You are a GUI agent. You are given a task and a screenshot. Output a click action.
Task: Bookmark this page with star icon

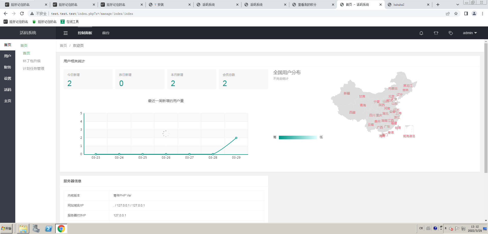click(456, 13)
